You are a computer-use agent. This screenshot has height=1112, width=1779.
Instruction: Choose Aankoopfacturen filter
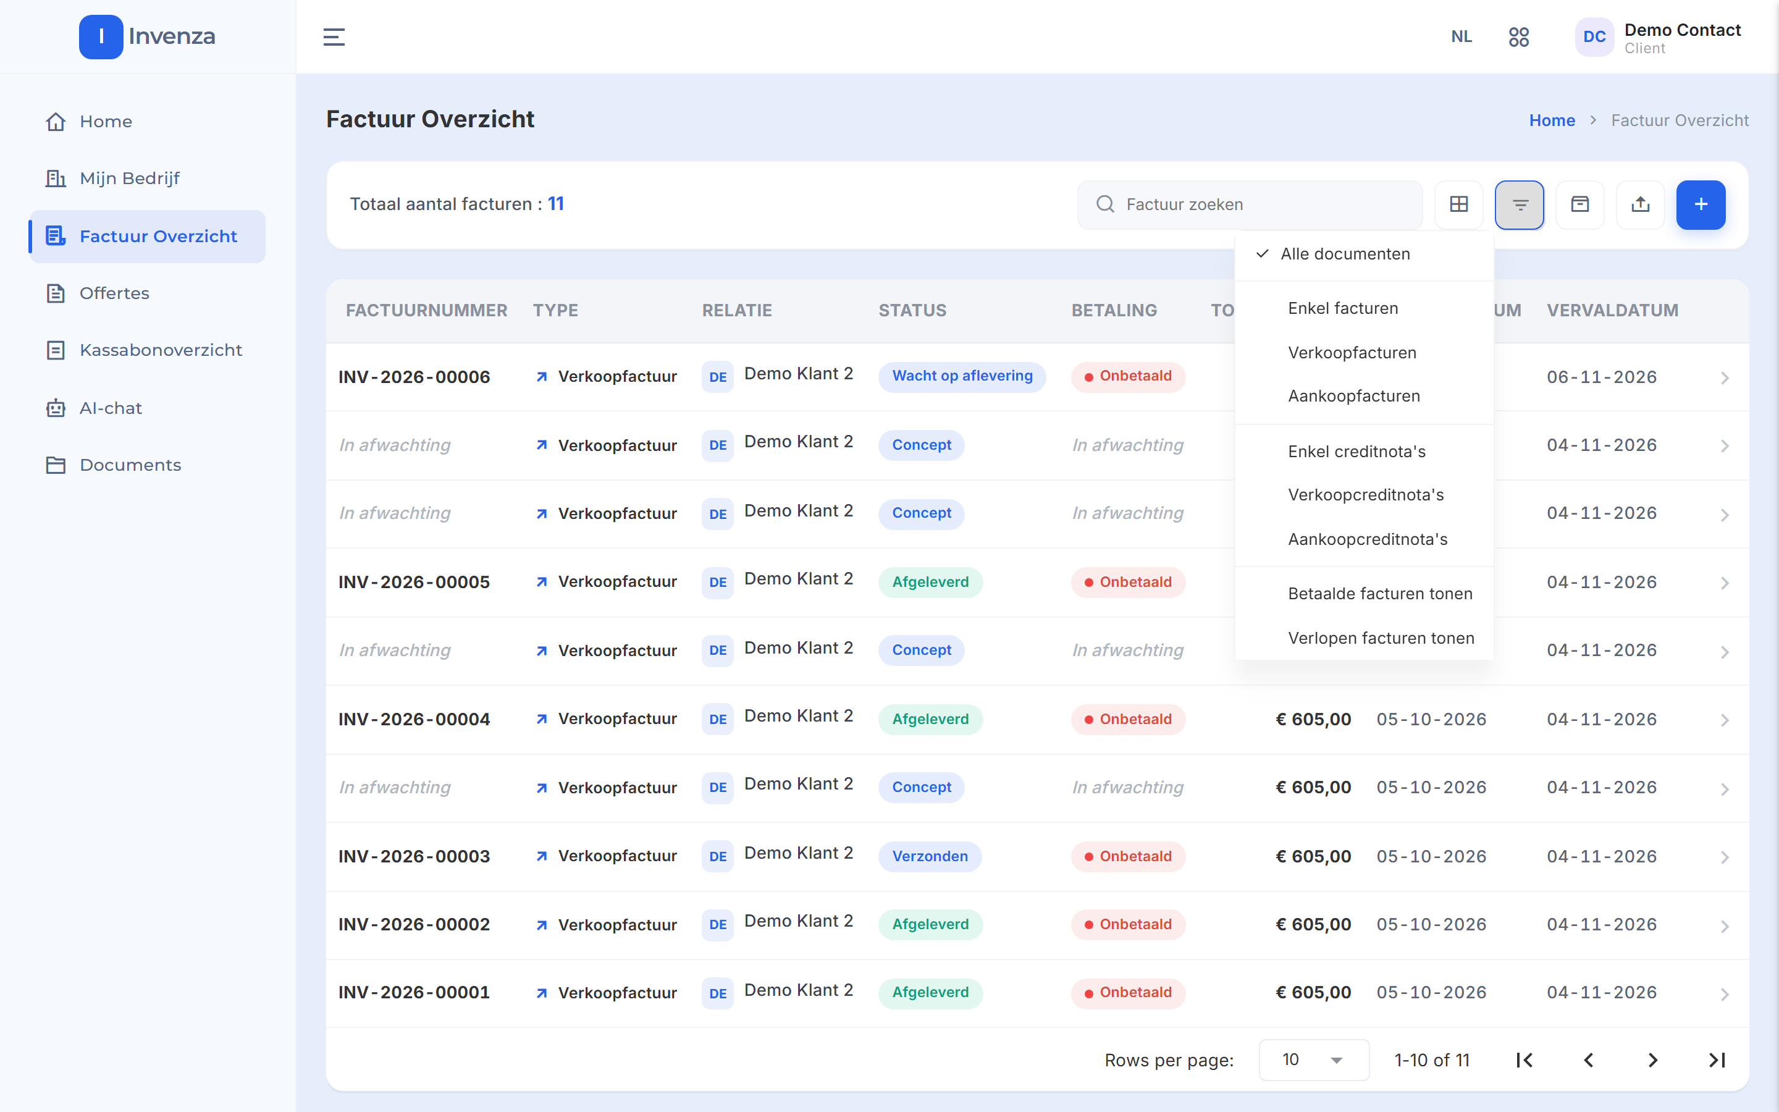tap(1365, 395)
